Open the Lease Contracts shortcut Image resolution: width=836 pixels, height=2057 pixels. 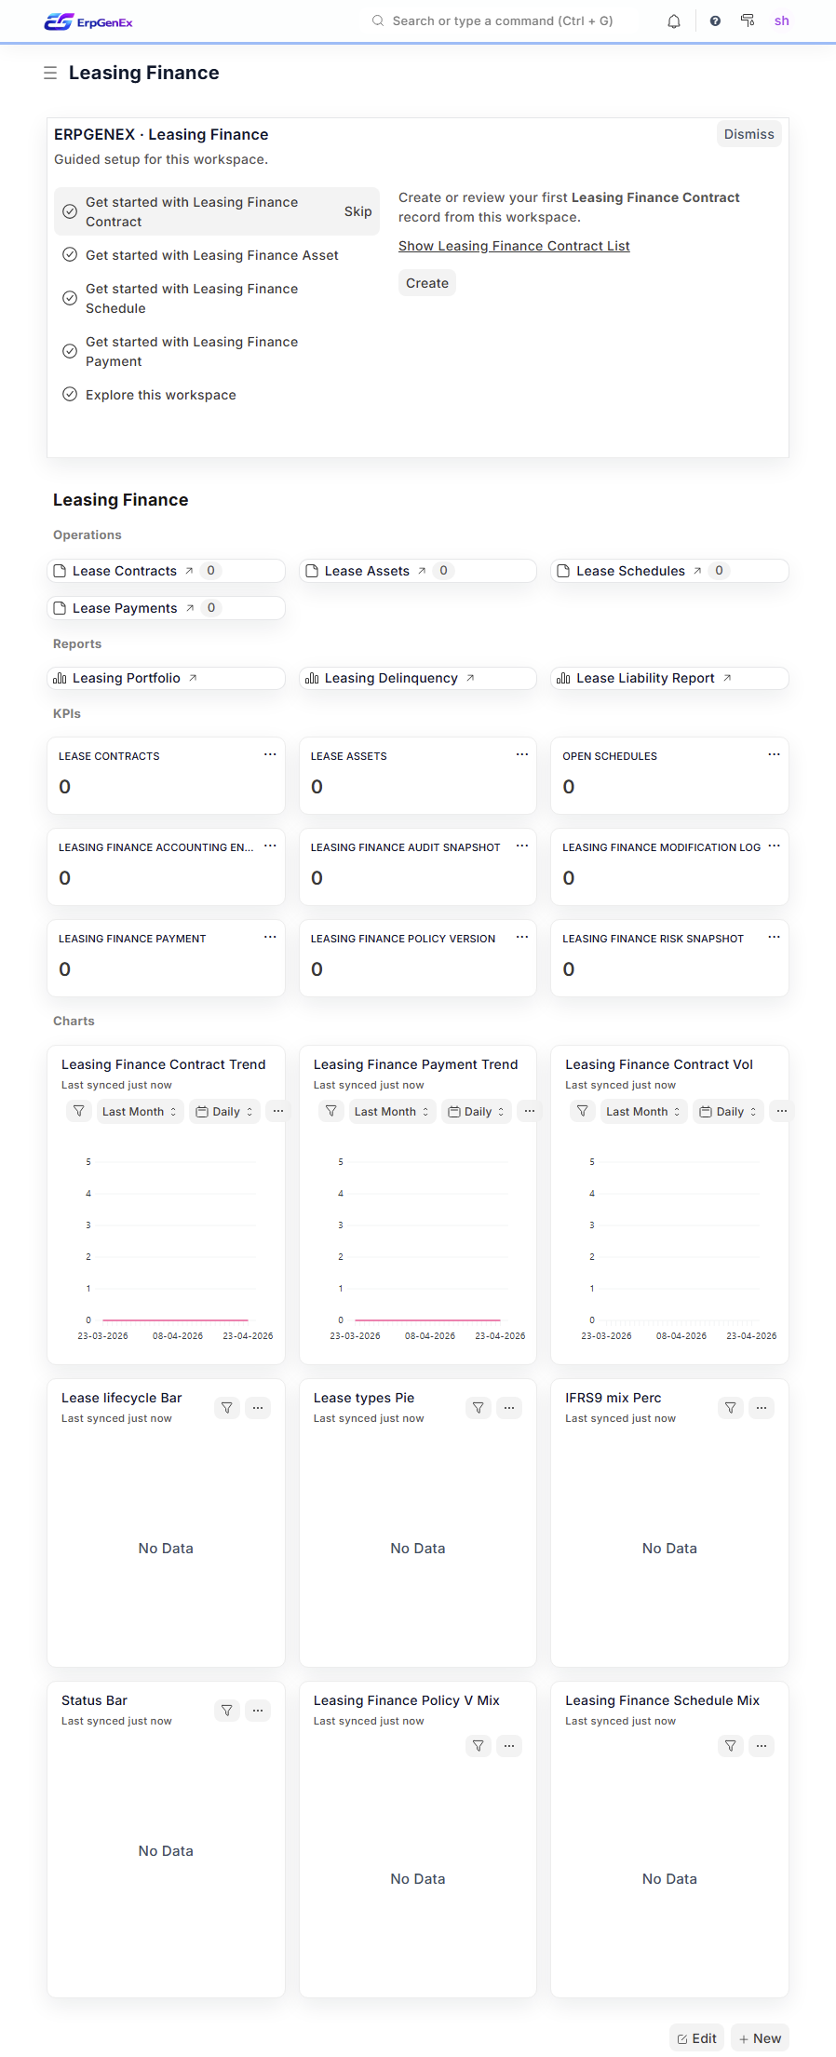[x=166, y=571]
